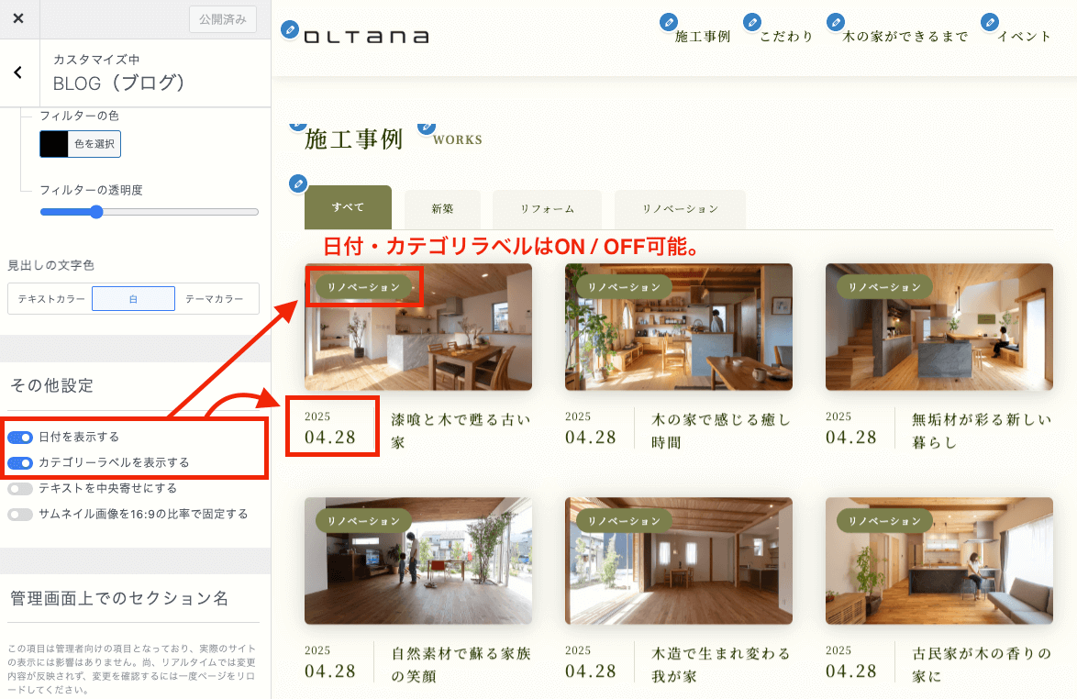Select the 新築 category tab
The height and width of the screenshot is (699, 1077).
point(442,209)
